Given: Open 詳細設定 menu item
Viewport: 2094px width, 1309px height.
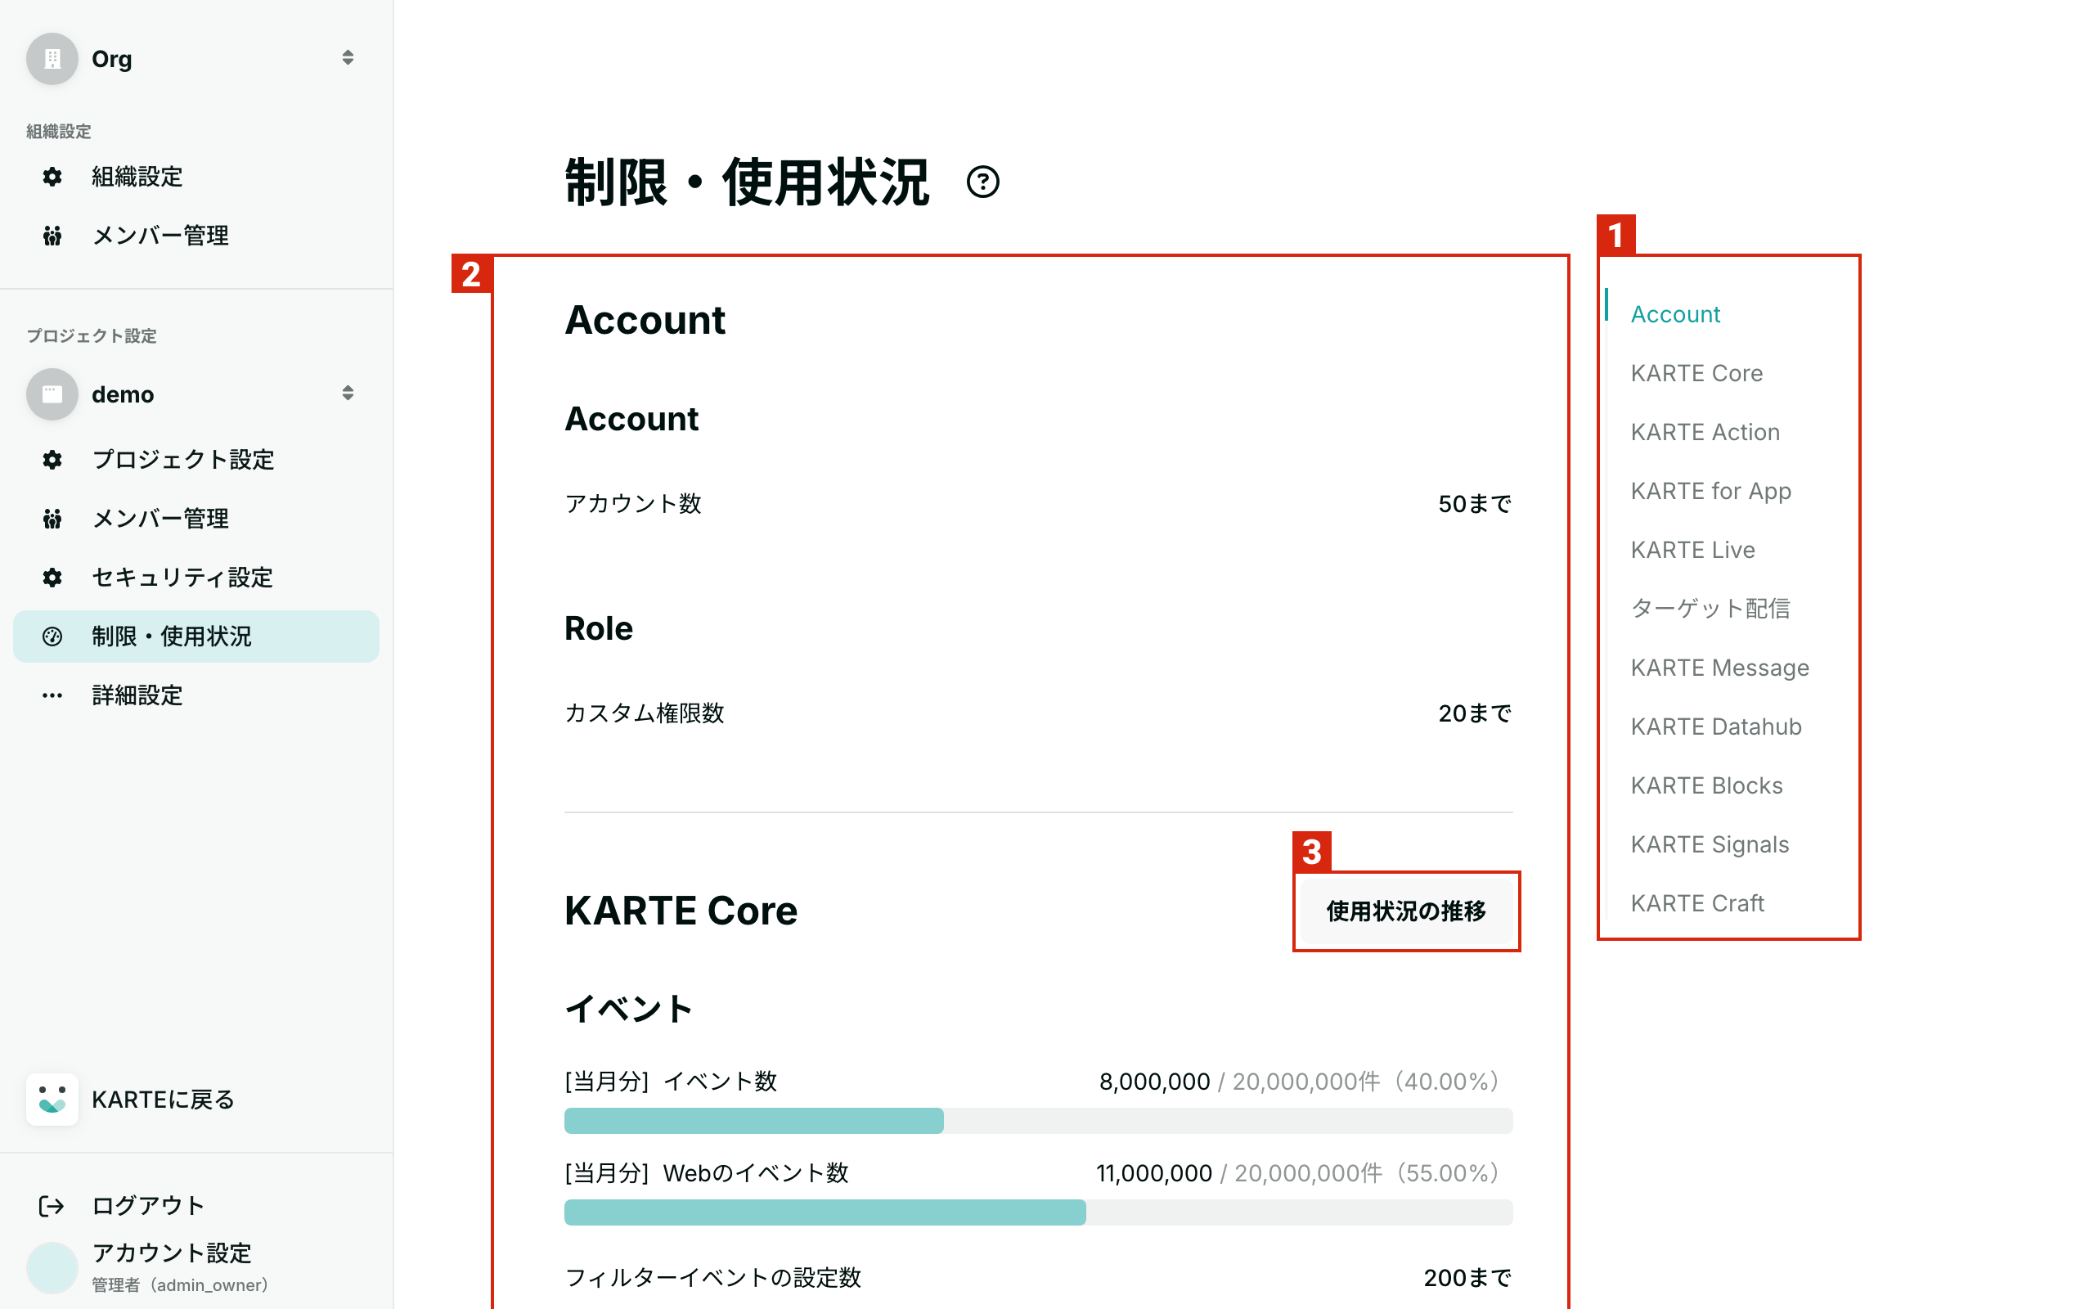Looking at the screenshot, I should point(196,695).
